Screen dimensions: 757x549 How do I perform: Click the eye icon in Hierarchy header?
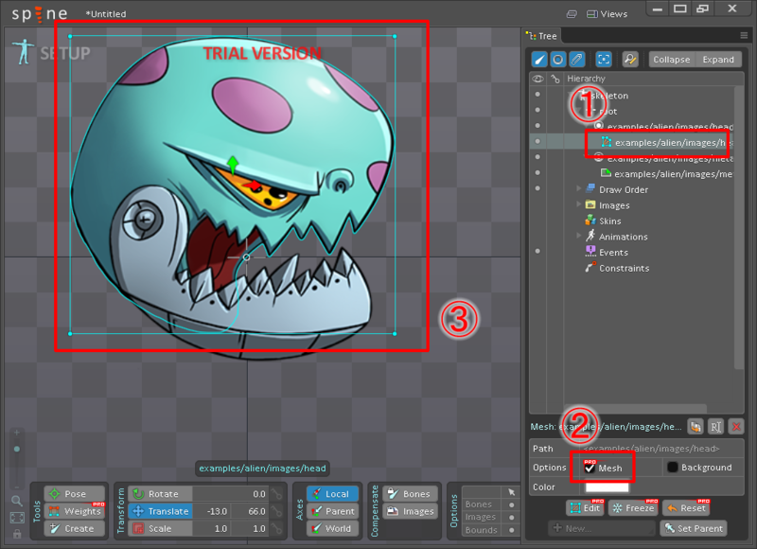pyautogui.click(x=537, y=79)
